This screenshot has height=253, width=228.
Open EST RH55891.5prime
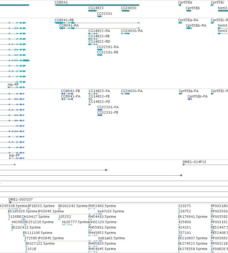(x=102, y=227)
